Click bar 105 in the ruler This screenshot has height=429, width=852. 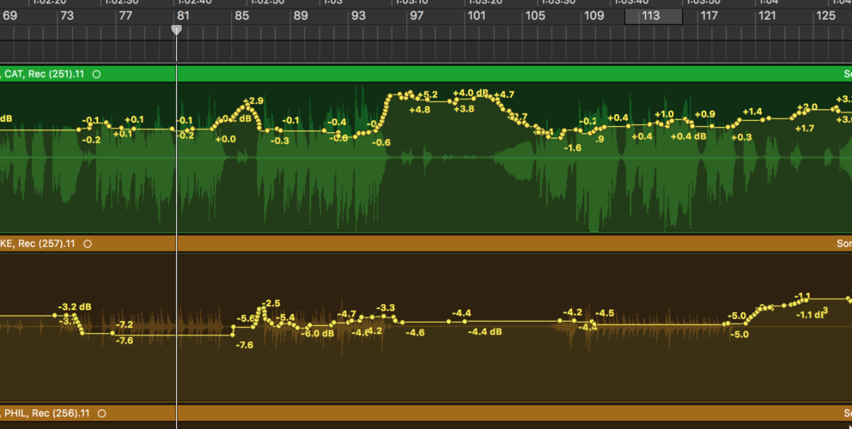point(535,15)
